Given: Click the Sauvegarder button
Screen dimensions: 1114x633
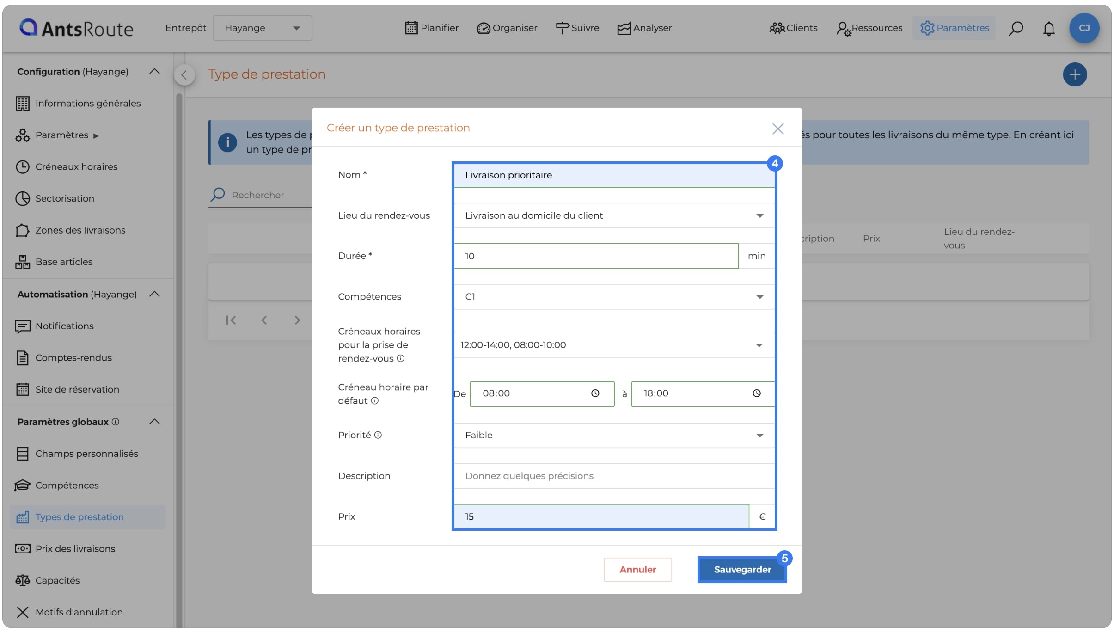Looking at the screenshot, I should 742,570.
